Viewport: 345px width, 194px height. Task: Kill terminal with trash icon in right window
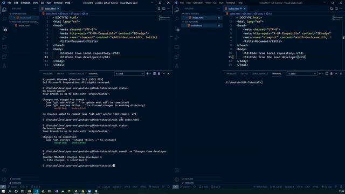(332, 74)
